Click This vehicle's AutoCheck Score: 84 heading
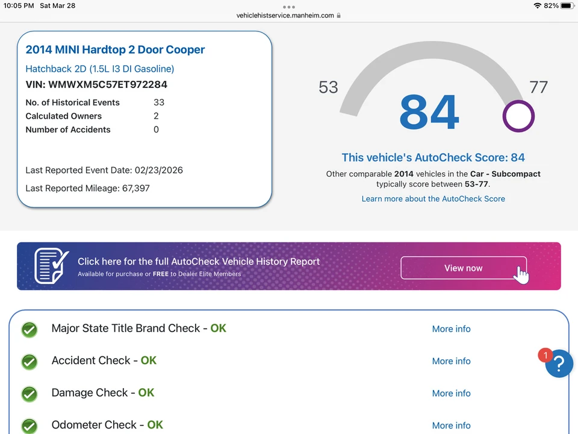The height and width of the screenshot is (434, 578). (x=433, y=157)
